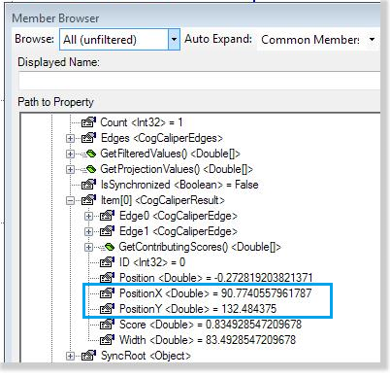Select 'GetFilteredValues() <Double[]>' row

point(171,154)
